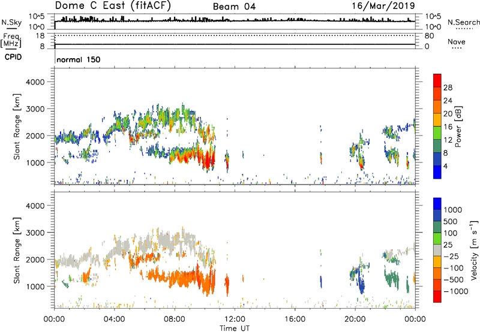Click the 'N.Sky' legend label
This screenshot has width=480, height=332.
coord(11,22)
